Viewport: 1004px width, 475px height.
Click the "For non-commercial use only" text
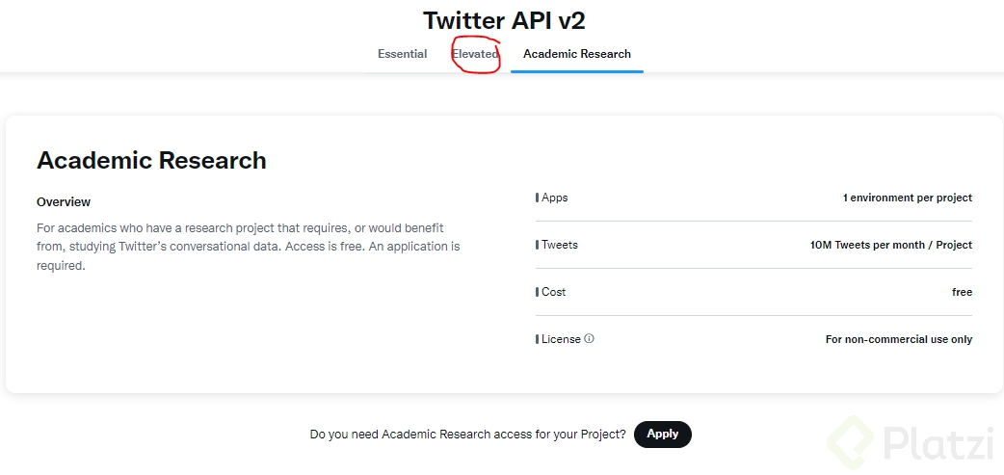(x=898, y=339)
